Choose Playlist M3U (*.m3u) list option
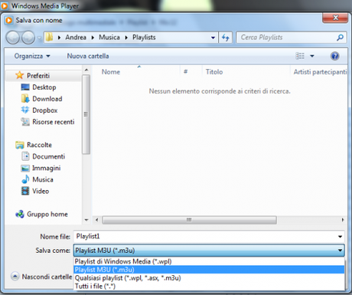Screen dimensions: 352x295 209,270
